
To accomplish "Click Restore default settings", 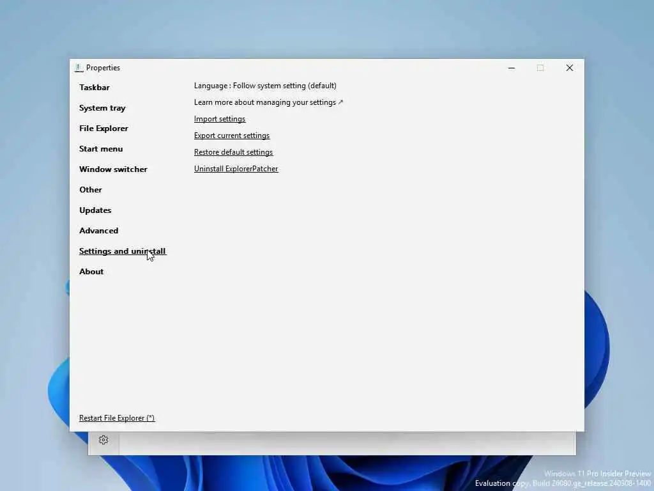I will tap(233, 152).
